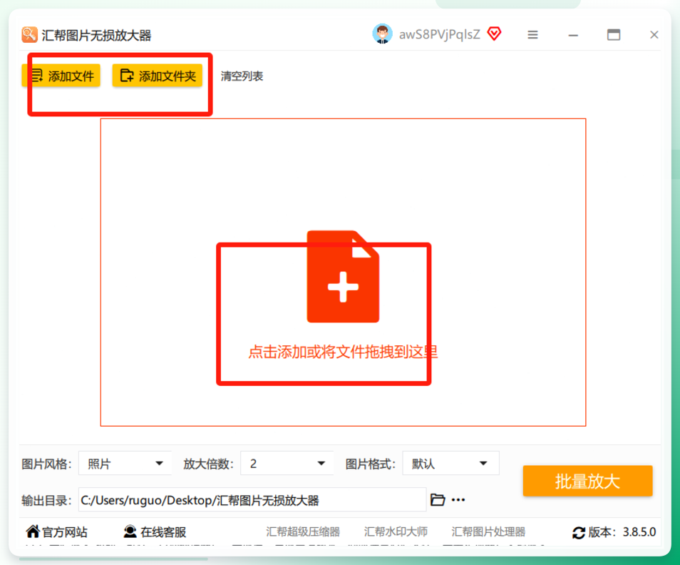Click the version 3.8.5.0 text
This screenshot has height=565, width=680.
pos(639,532)
